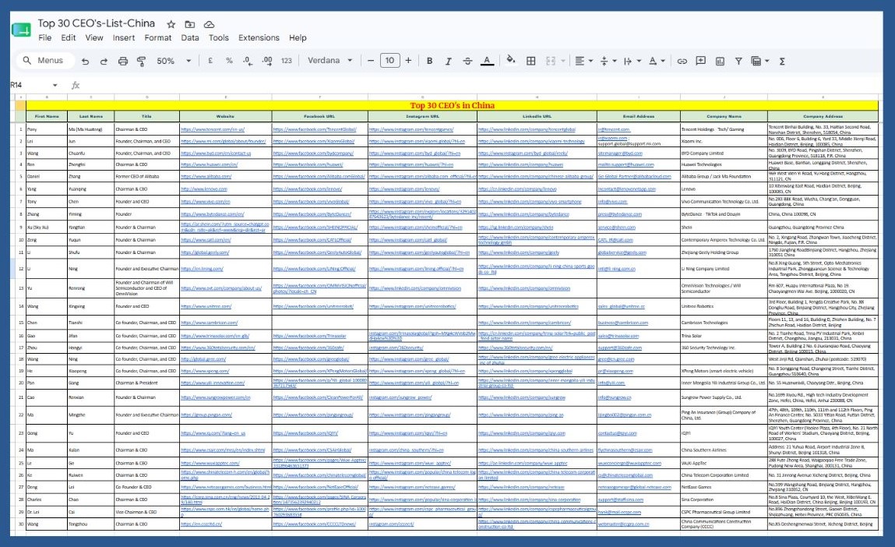The image size is (895, 547).
Task: Open the Data menu
Action: [190, 37]
